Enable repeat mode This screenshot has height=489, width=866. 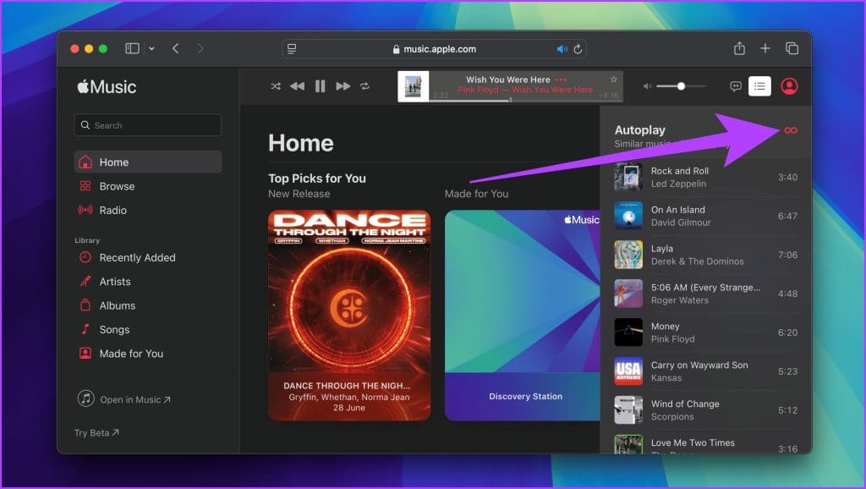[x=364, y=85]
